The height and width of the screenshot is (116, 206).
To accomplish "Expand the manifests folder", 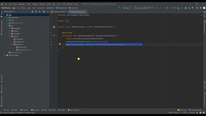I will [7, 17].
